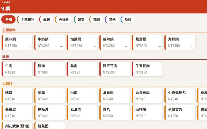Choose the 百頁豆腐 item card
The width and height of the screenshot is (207, 129).
tap(147, 95)
